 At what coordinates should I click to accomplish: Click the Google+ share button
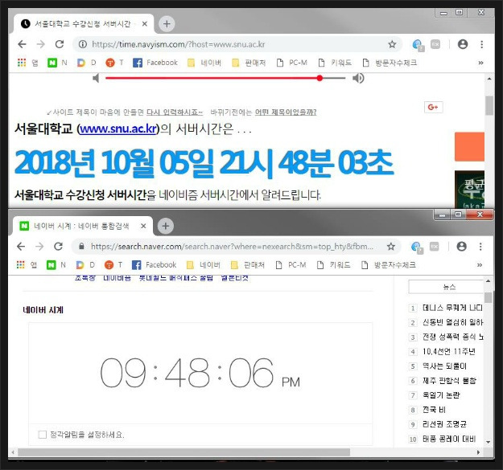tap(434, 107)
